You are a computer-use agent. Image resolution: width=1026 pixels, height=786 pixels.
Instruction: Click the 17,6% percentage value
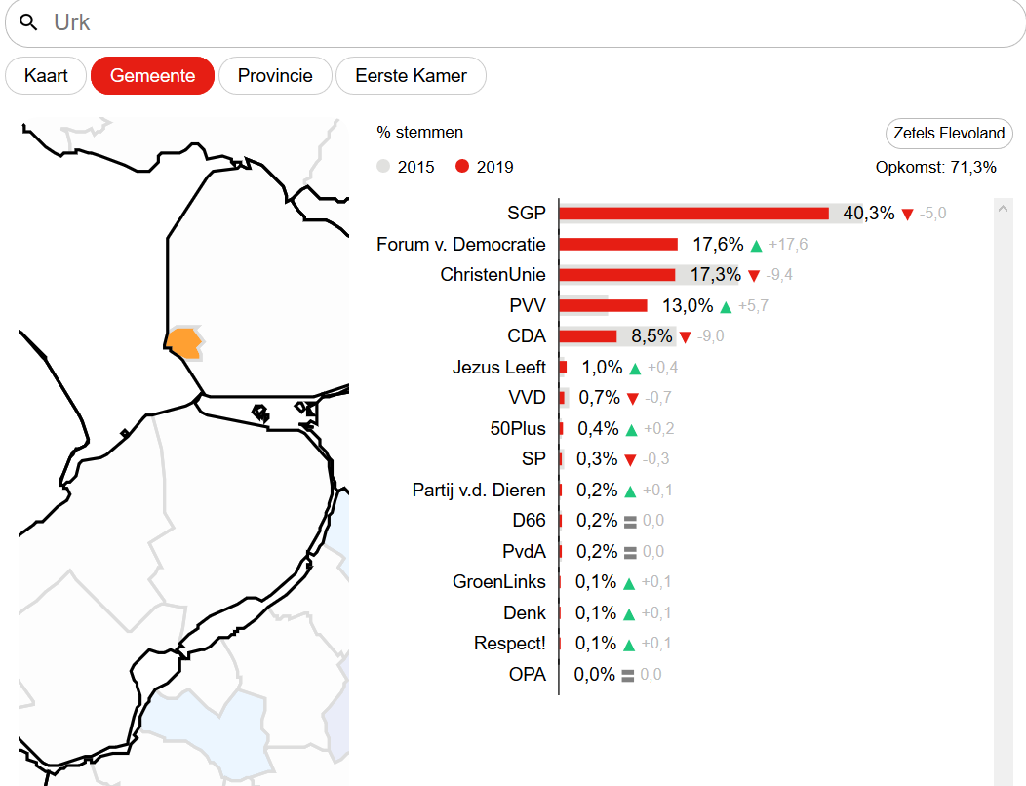718,244
